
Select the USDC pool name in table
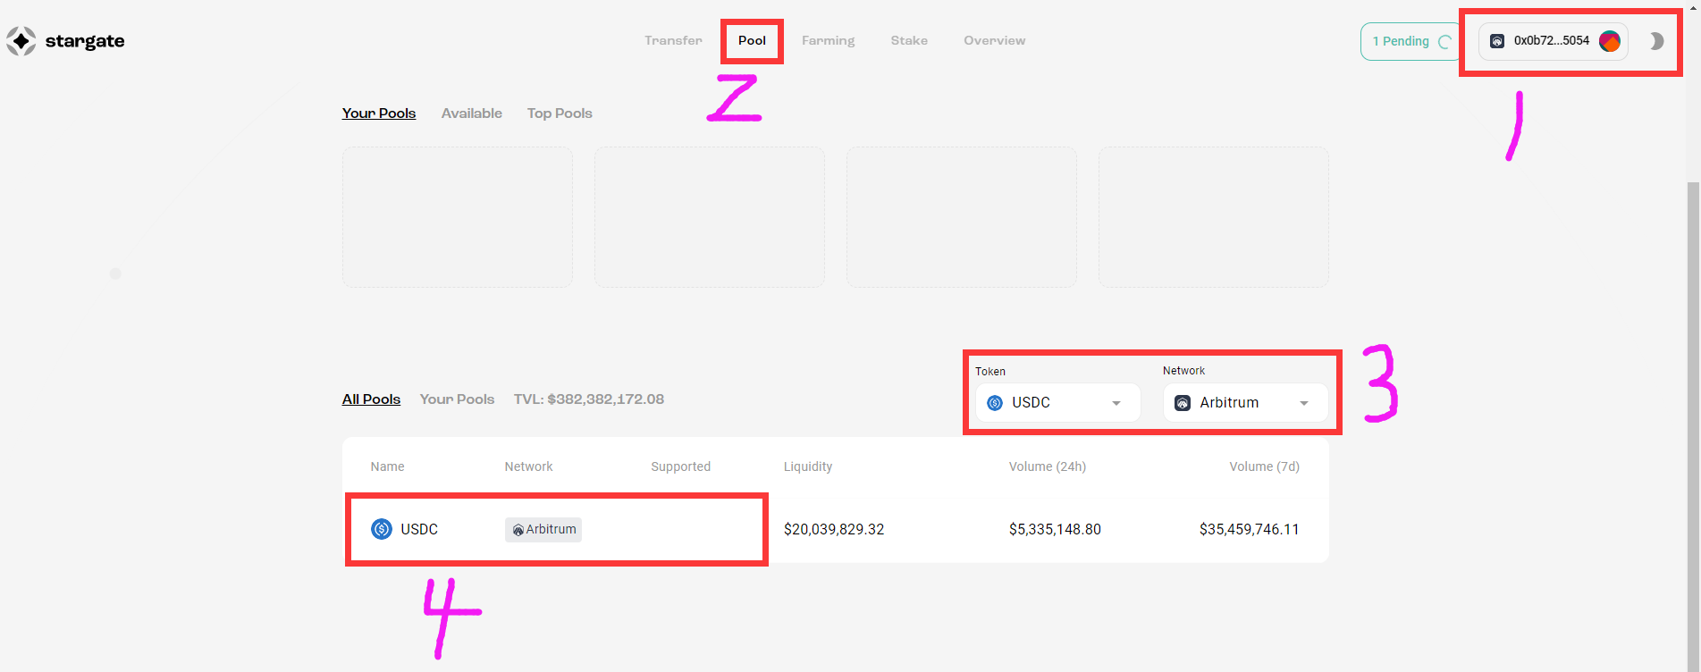click(x=419, y=529)
